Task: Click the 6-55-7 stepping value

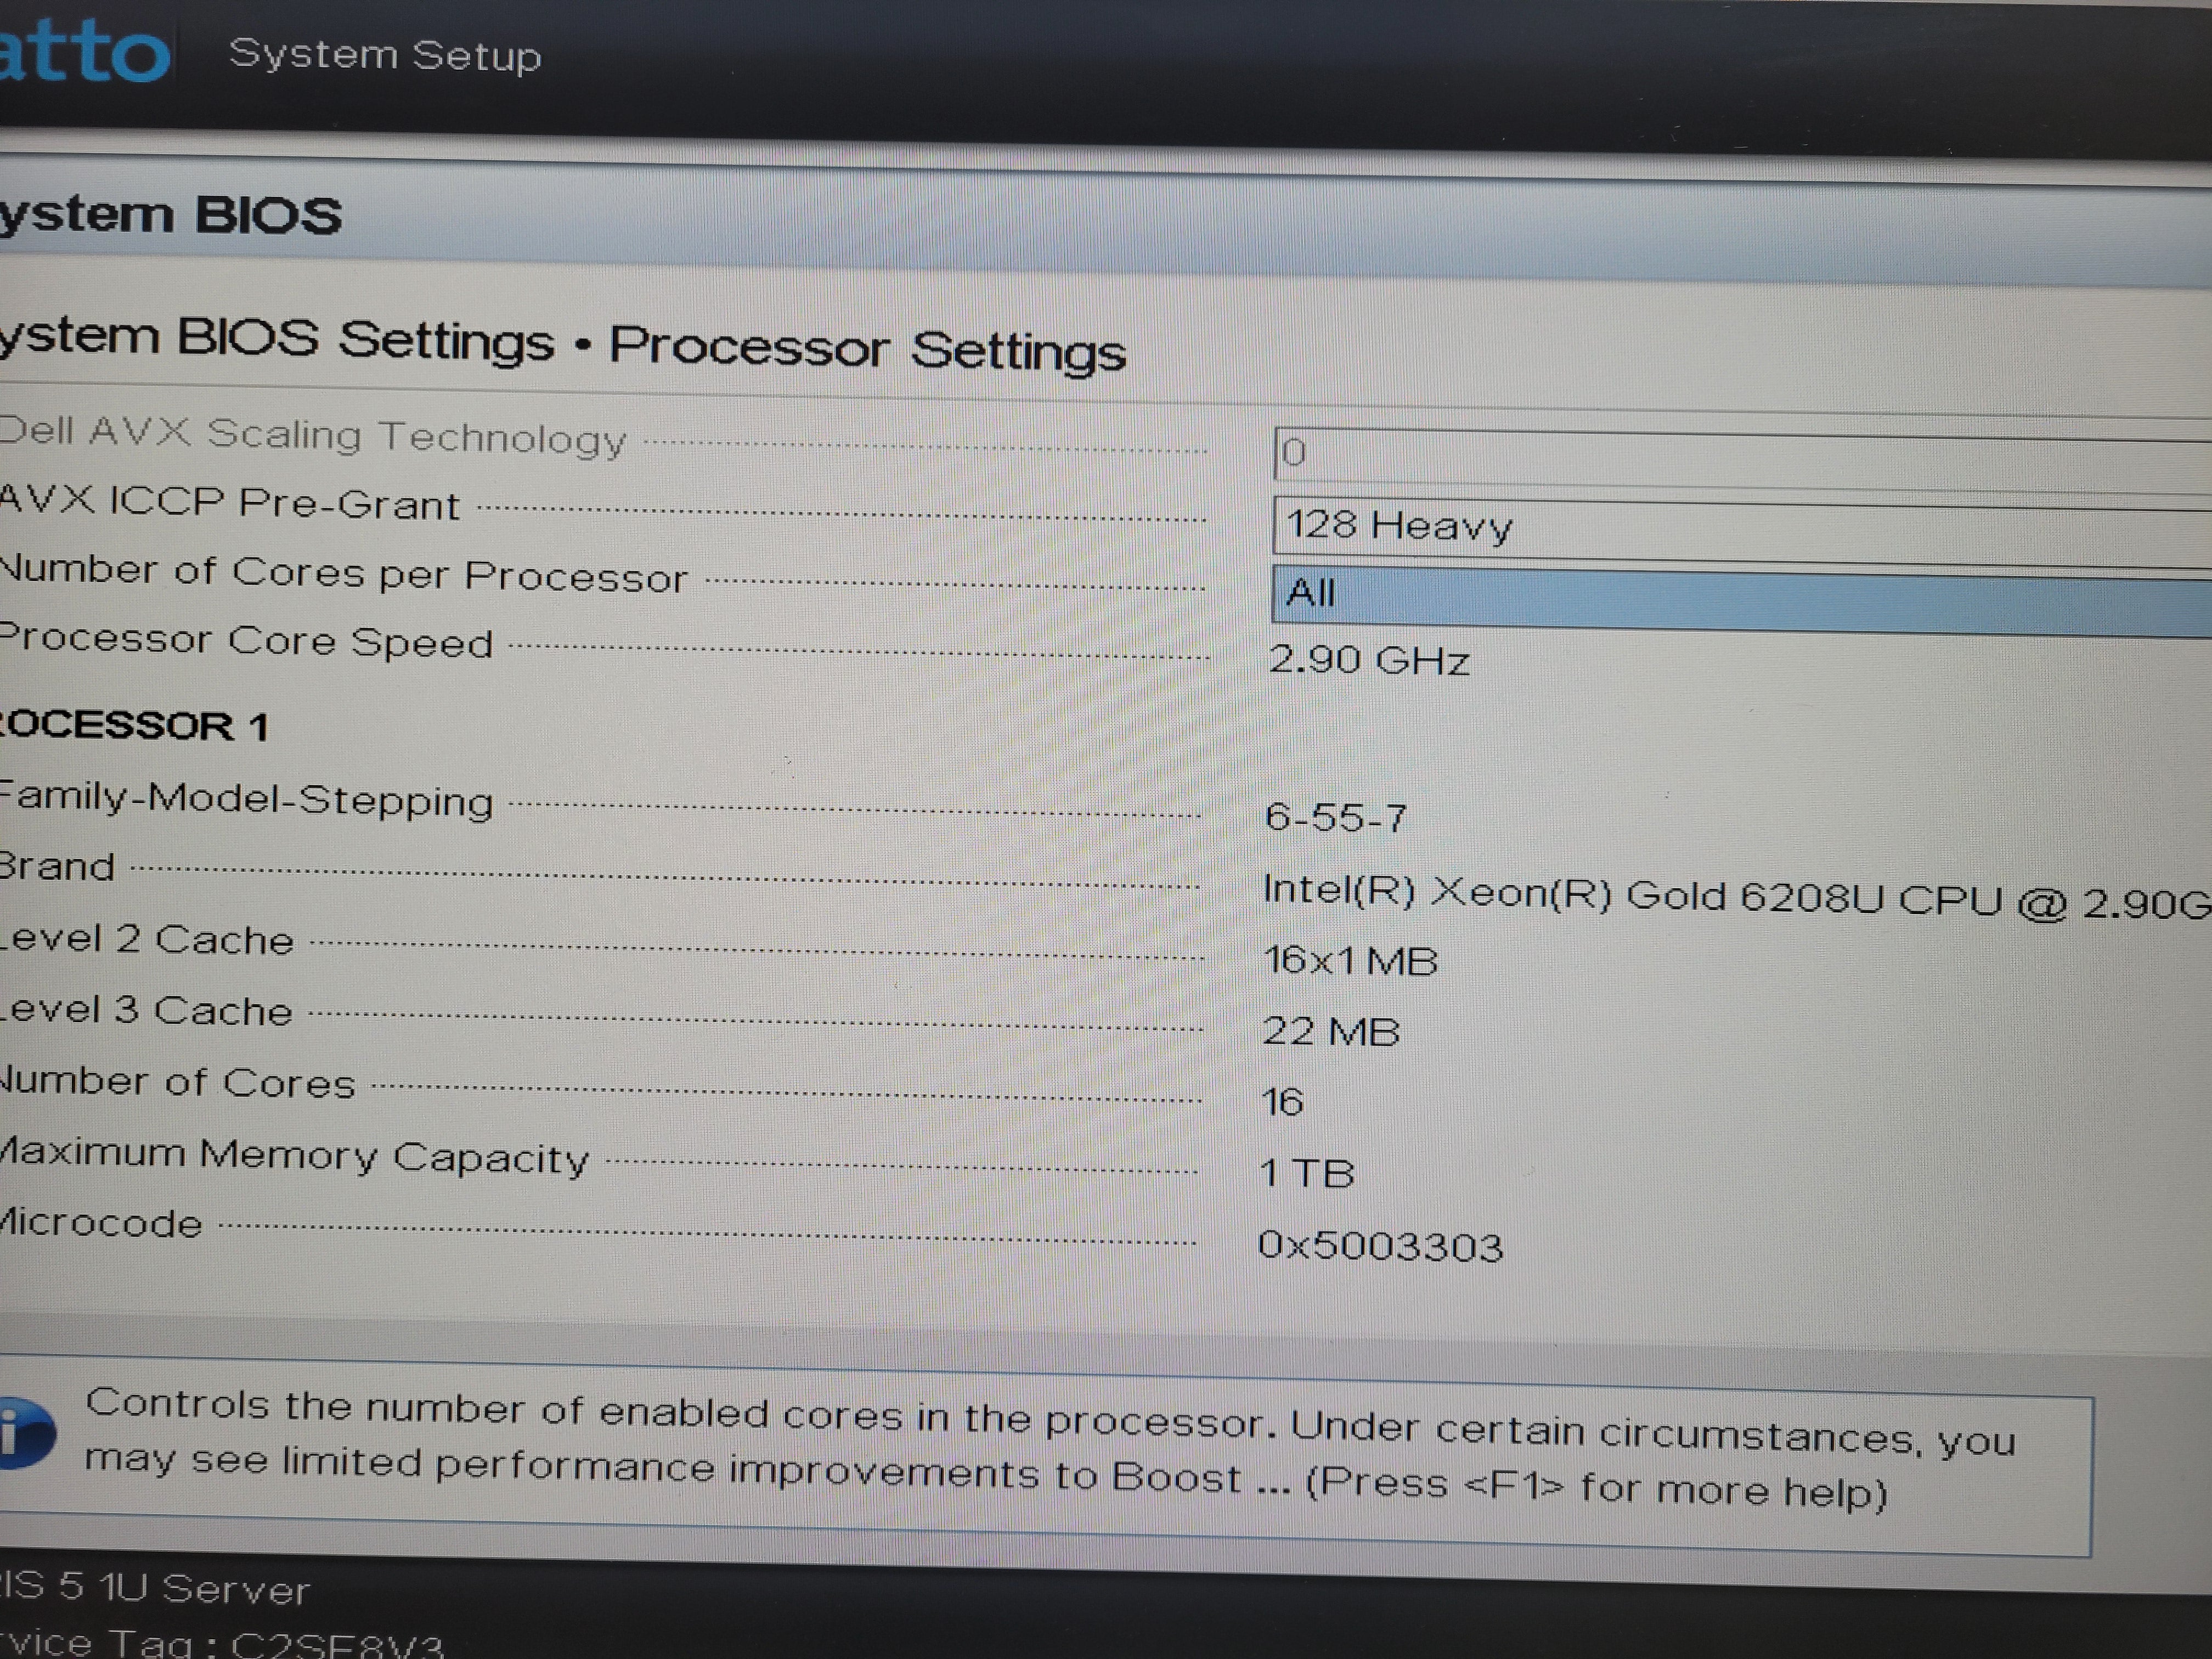Action: click(1335, 817)
